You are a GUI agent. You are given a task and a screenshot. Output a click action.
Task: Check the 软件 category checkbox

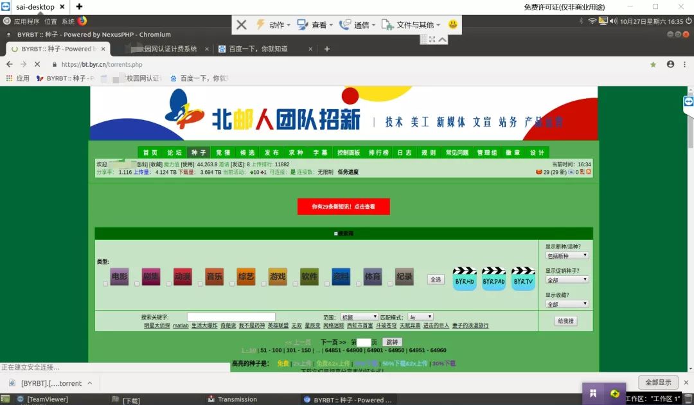(x=295, y=284)
